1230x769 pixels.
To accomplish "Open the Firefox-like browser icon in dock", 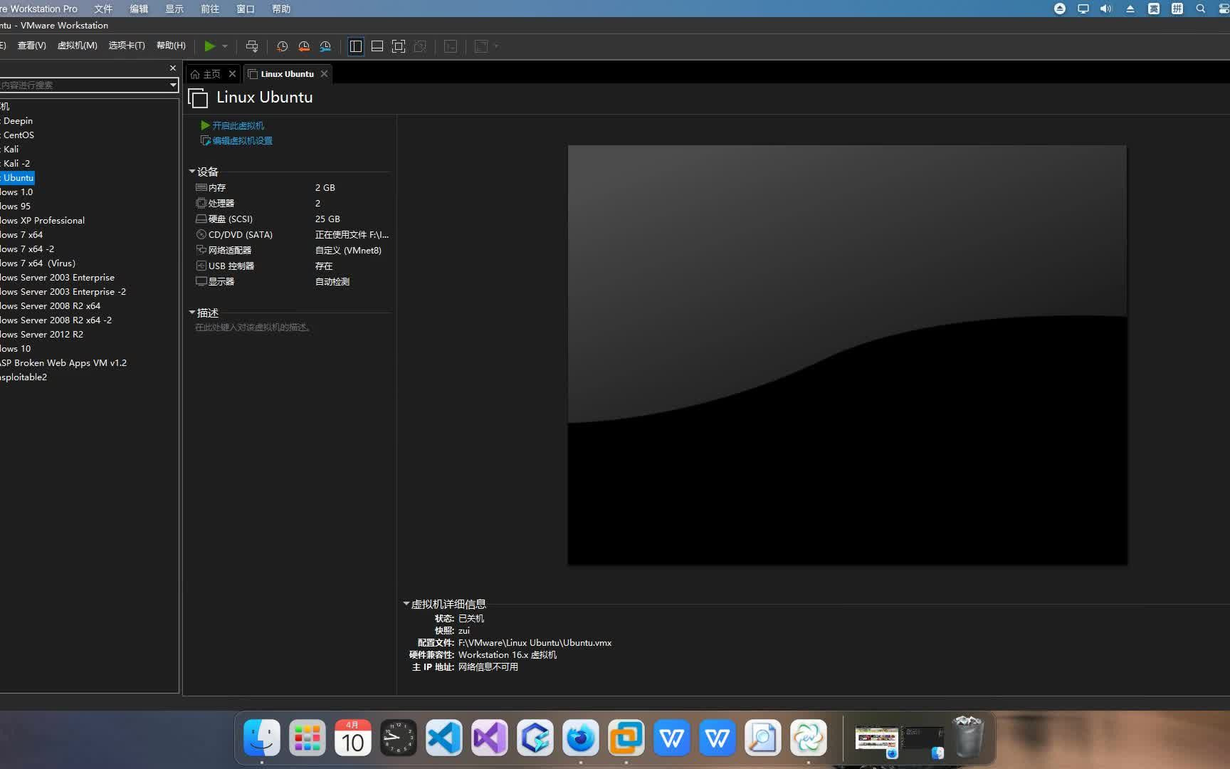I will pos(581,738).
